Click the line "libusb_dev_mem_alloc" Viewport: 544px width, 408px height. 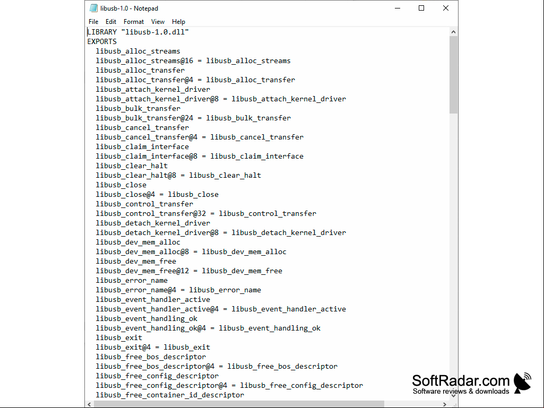click(x=138, y=242)
